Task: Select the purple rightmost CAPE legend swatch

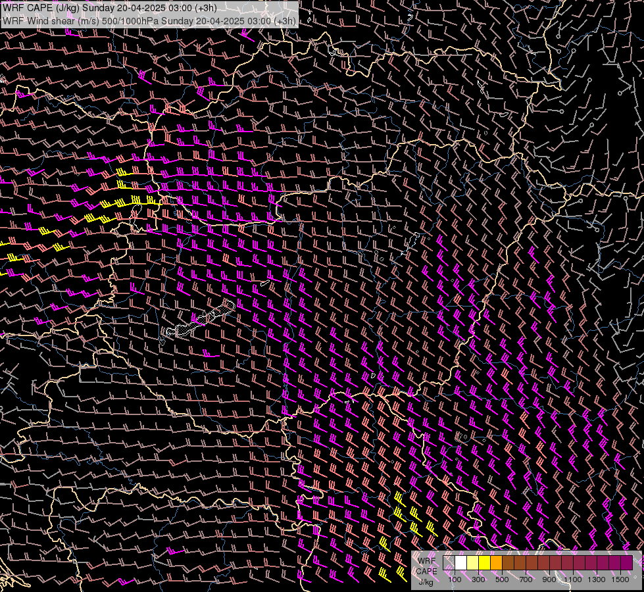Action: pos(627,562)
